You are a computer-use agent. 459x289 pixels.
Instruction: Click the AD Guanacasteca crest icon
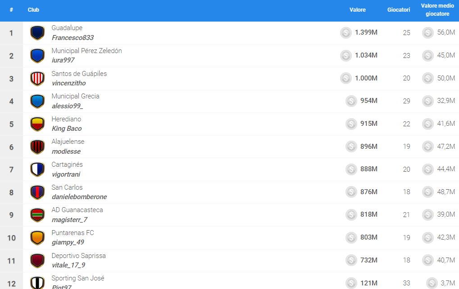coord(37,215)
